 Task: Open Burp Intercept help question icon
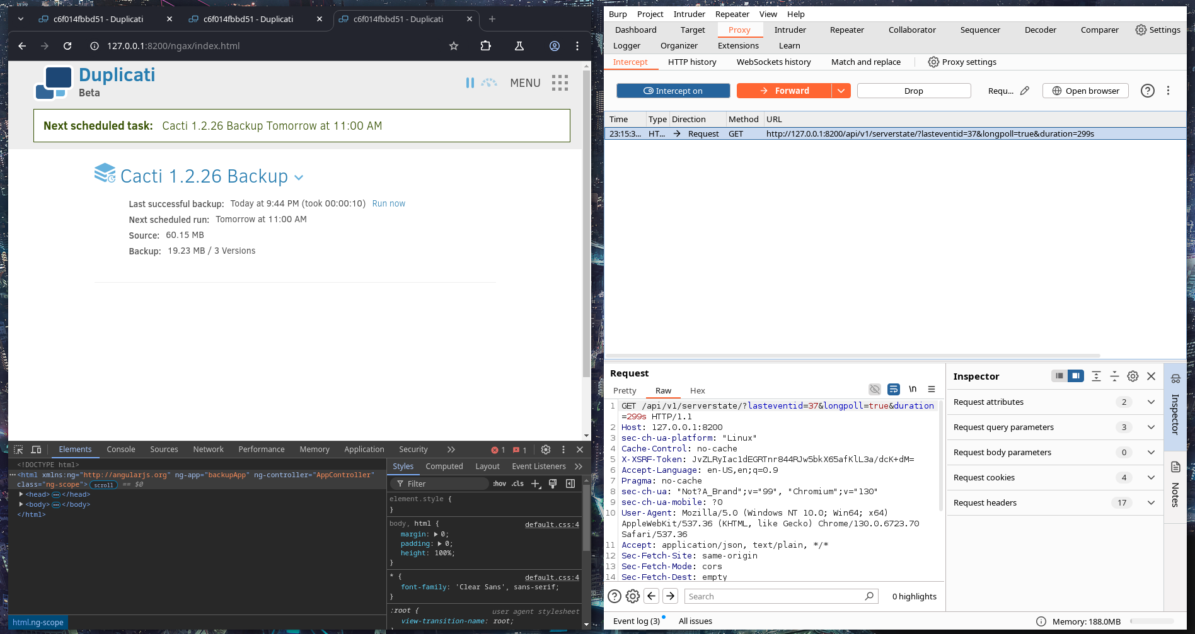click(1148, 91)
